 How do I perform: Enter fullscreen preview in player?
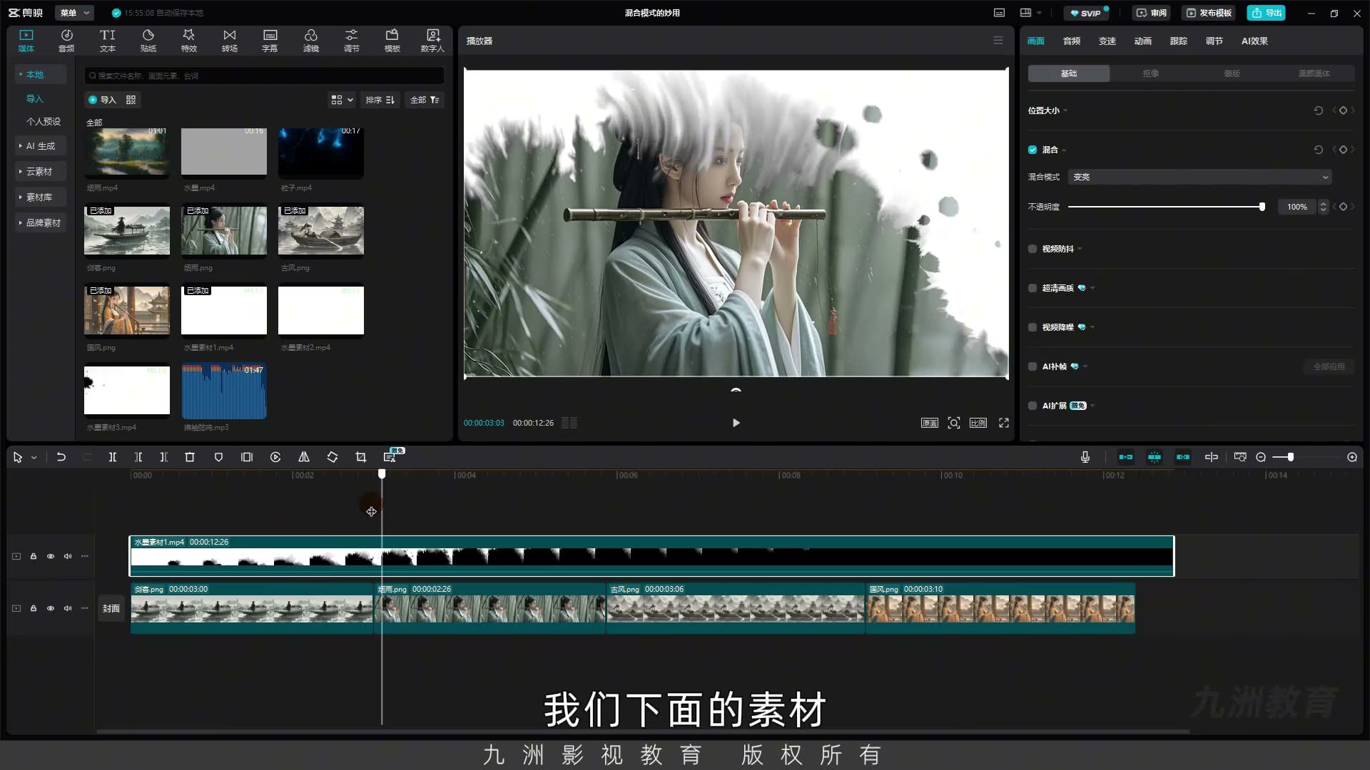[x=1004, y=423]
